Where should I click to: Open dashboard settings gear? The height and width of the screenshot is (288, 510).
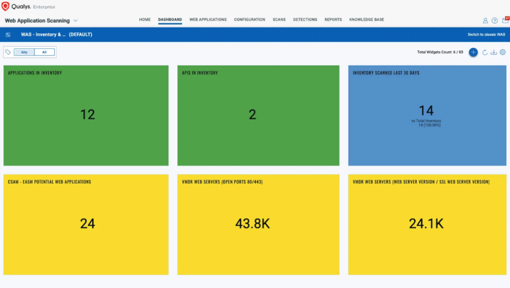(x=503, y=52)
